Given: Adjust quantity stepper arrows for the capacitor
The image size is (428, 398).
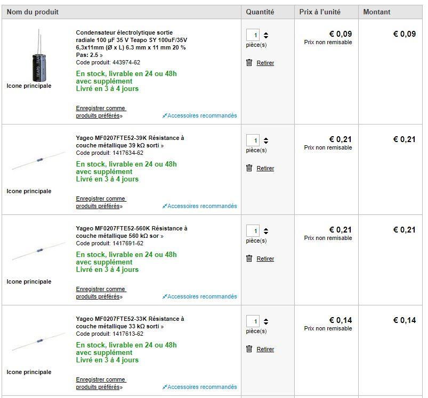Looking at the screenshot, I should pos(266,35).
